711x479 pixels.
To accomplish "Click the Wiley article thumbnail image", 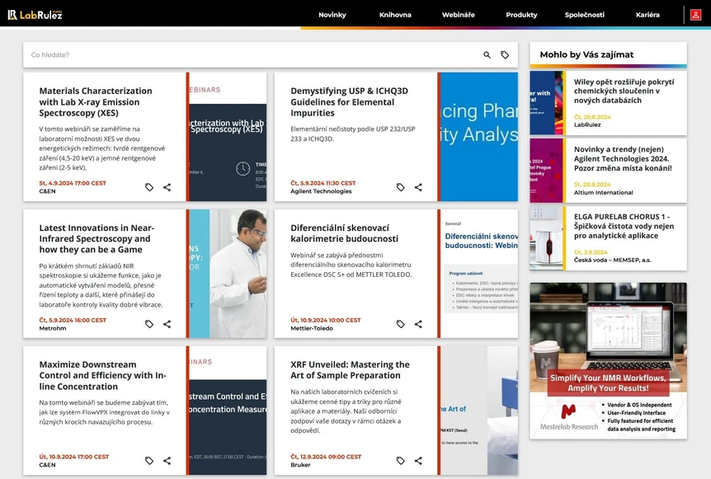I will tap(546, 103).
